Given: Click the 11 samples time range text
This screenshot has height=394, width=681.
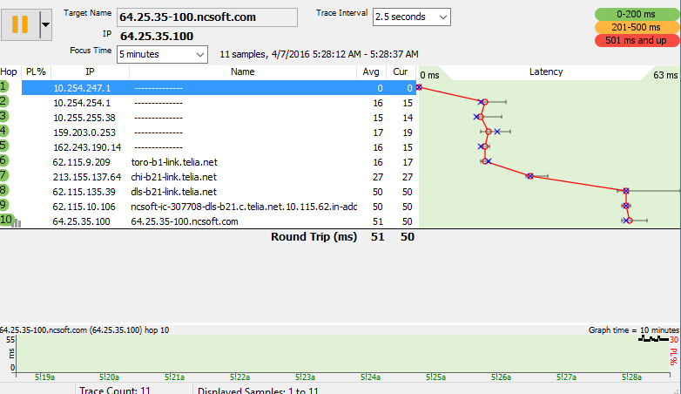Looking at the screenshot, I should (x=319, y=54).
